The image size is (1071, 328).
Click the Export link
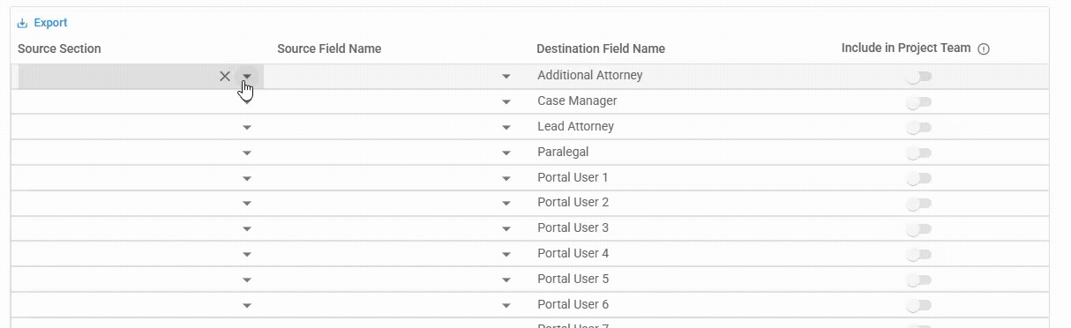click(50, 24)
